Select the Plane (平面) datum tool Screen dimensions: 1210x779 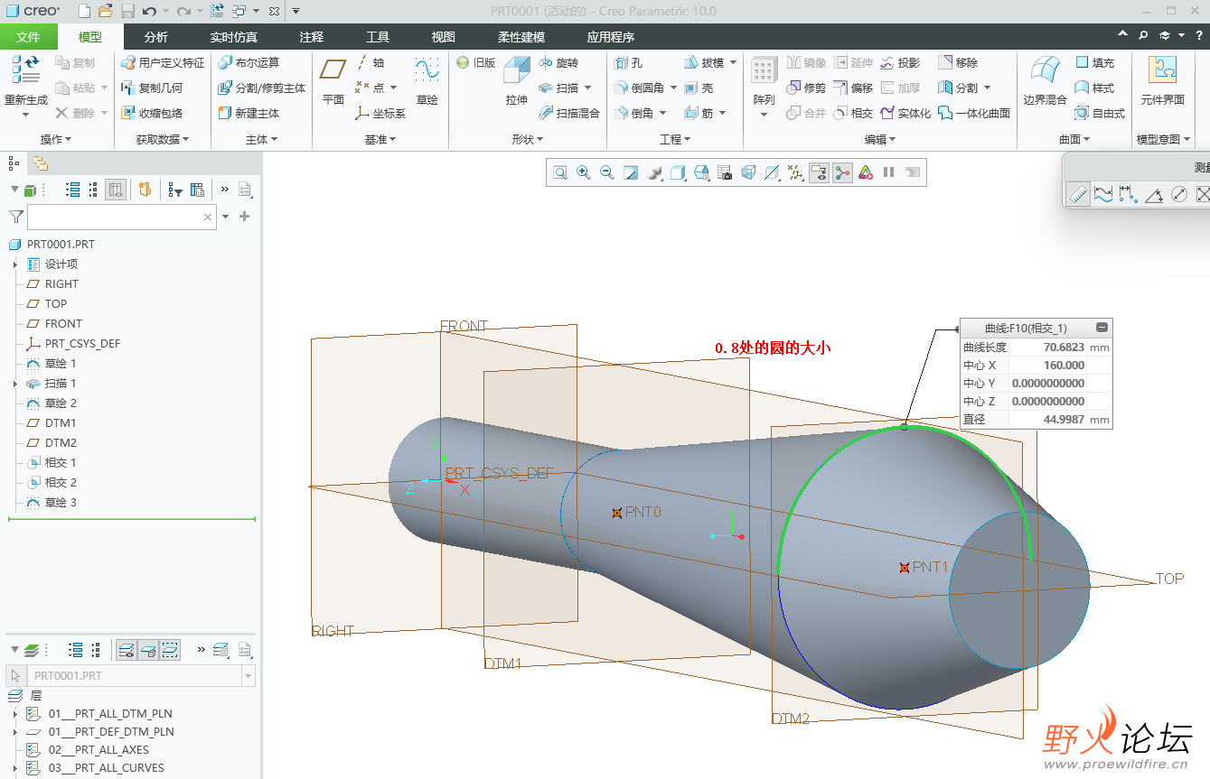(x=333, y=81)
